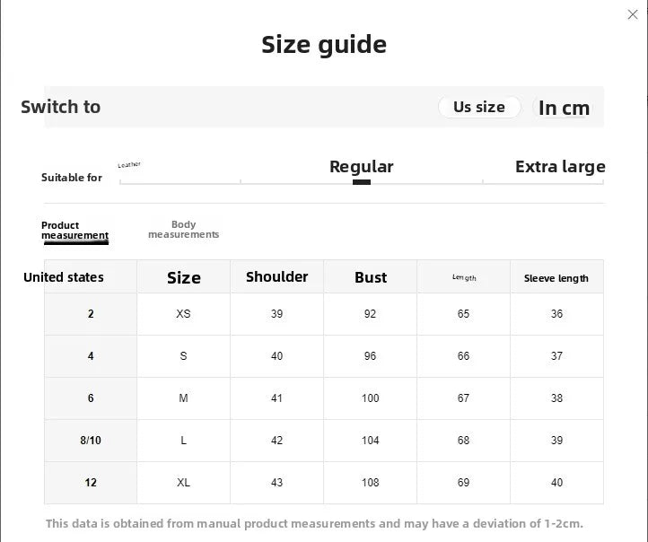This screenshot has height=542, width=648.
Task: Click the XS size cell
Action: pyautogui.click(x=183, y=314)
